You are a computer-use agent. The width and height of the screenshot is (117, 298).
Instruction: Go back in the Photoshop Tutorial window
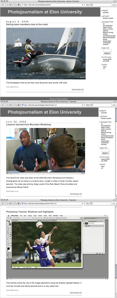pyautogui.click(x=3, y=203)
